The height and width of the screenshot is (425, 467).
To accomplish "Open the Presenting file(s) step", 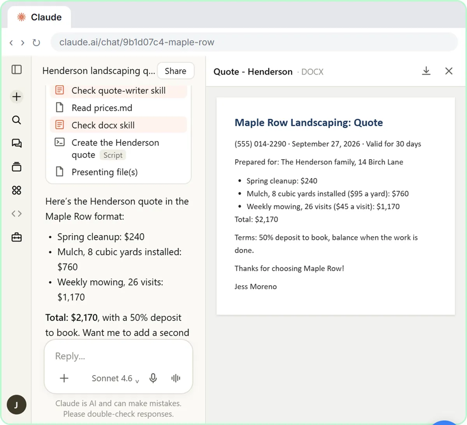I will coord(119,172).
